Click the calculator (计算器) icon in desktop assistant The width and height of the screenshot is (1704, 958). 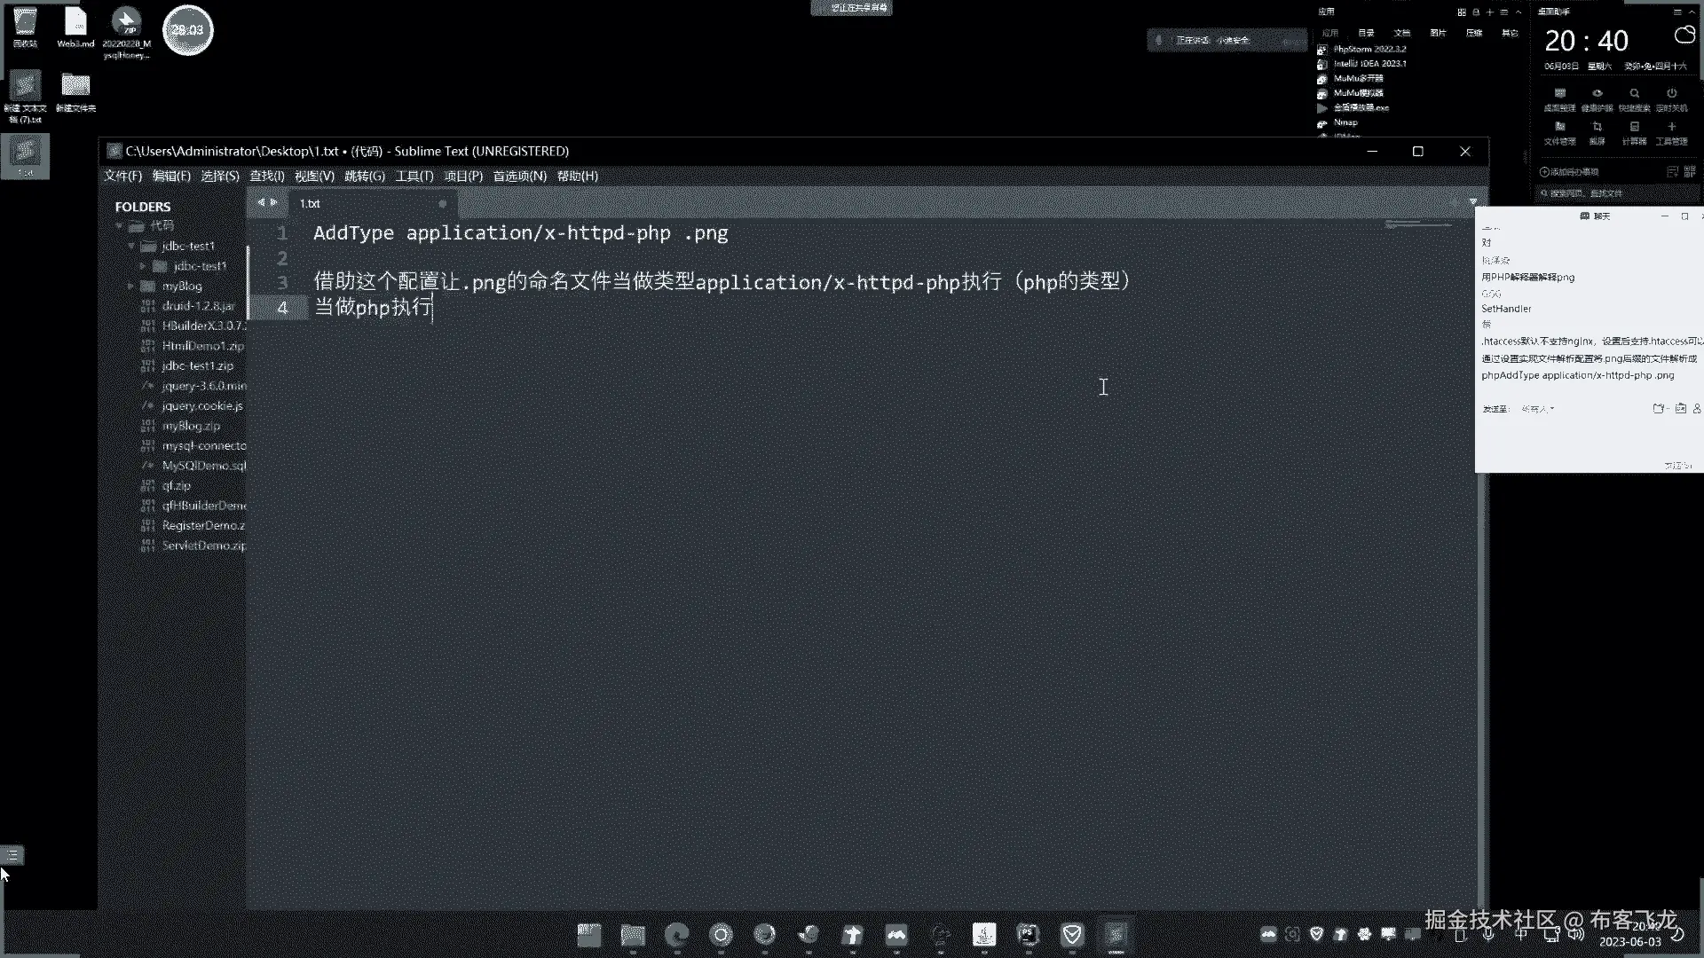pyautogui.click(x=1634, y=128)
